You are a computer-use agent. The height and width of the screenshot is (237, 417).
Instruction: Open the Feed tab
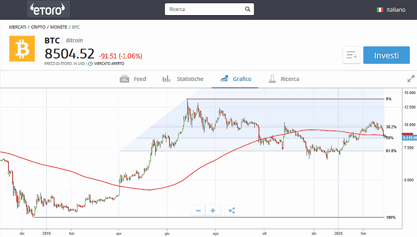coord(133,79)
